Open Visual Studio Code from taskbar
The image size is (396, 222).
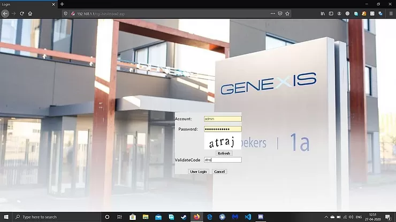248,217
